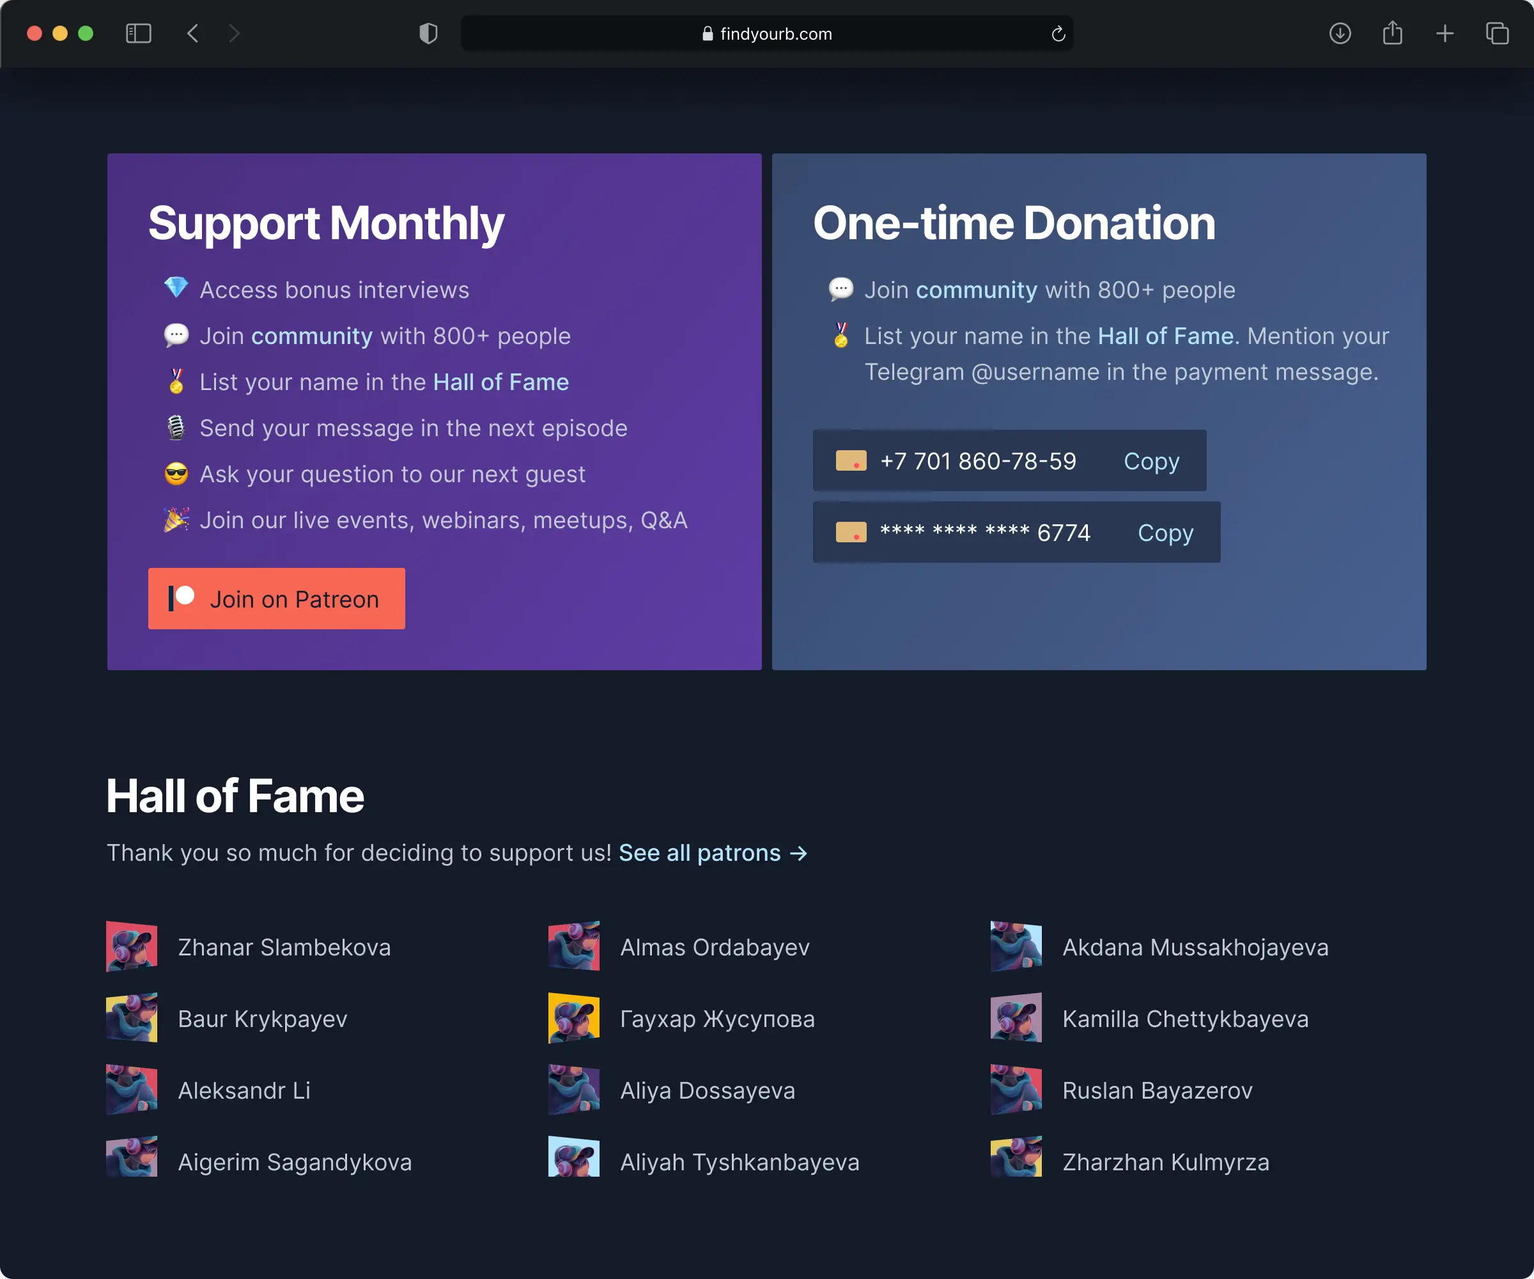Copy the phone number +7 701 860-78-59
This screenshot has width=1534, height=1279.
(x=1150, y=460)
